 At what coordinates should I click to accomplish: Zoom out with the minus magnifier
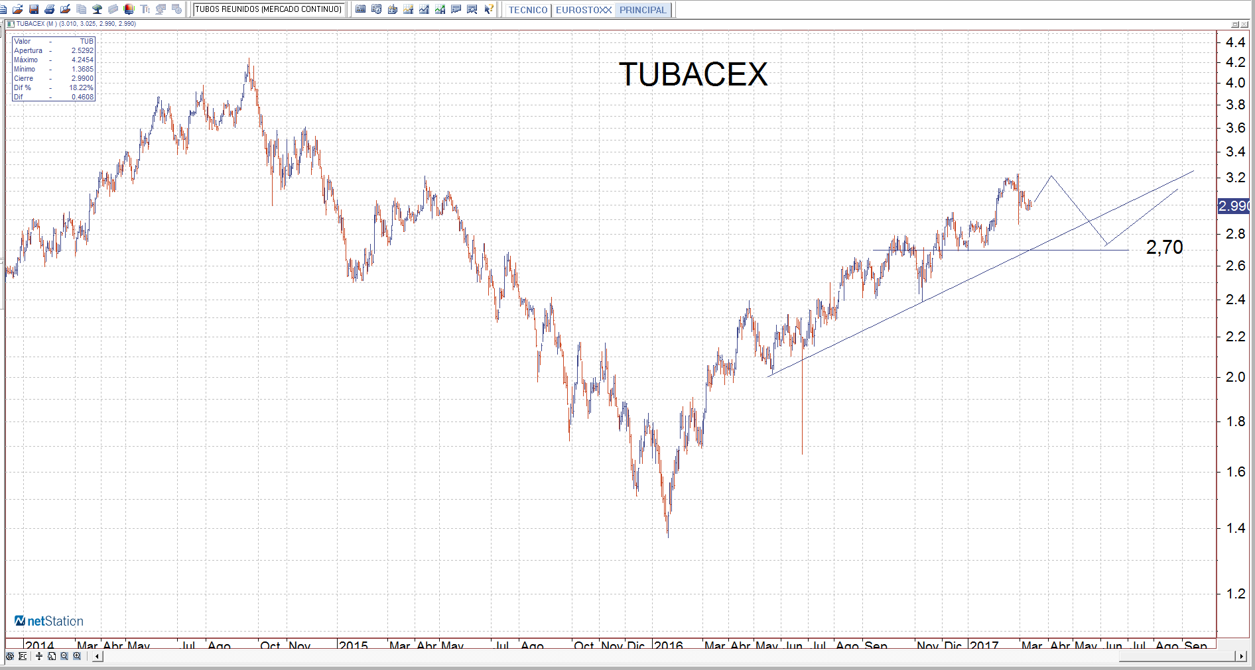[x=64, y=656]
